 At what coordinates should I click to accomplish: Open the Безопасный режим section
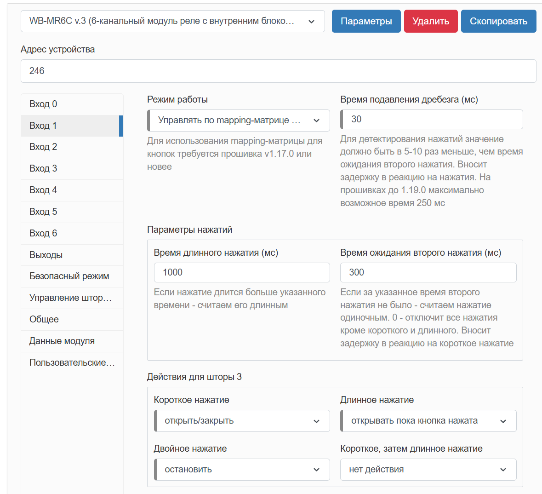72,276
